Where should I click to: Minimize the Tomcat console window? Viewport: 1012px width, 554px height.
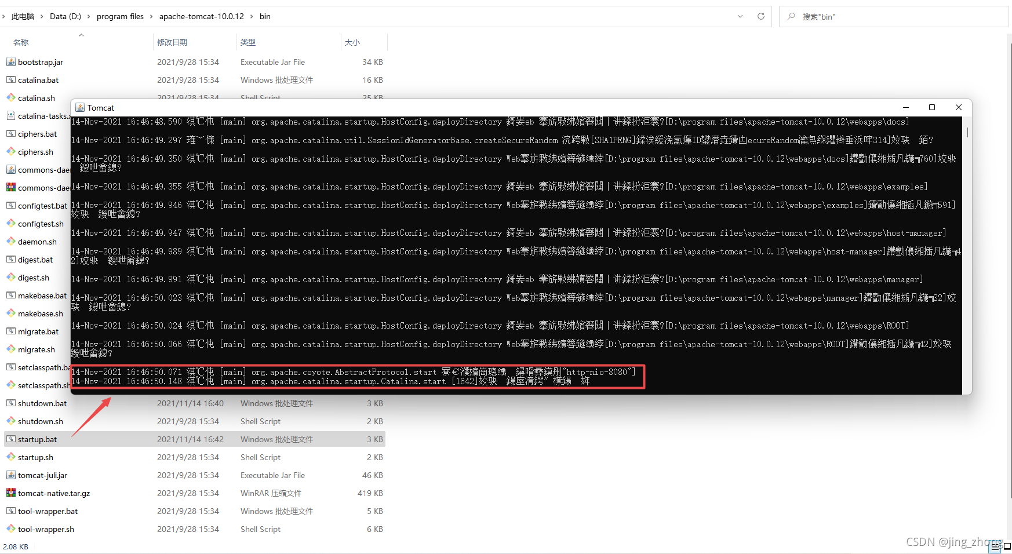[x=906, y=107]
